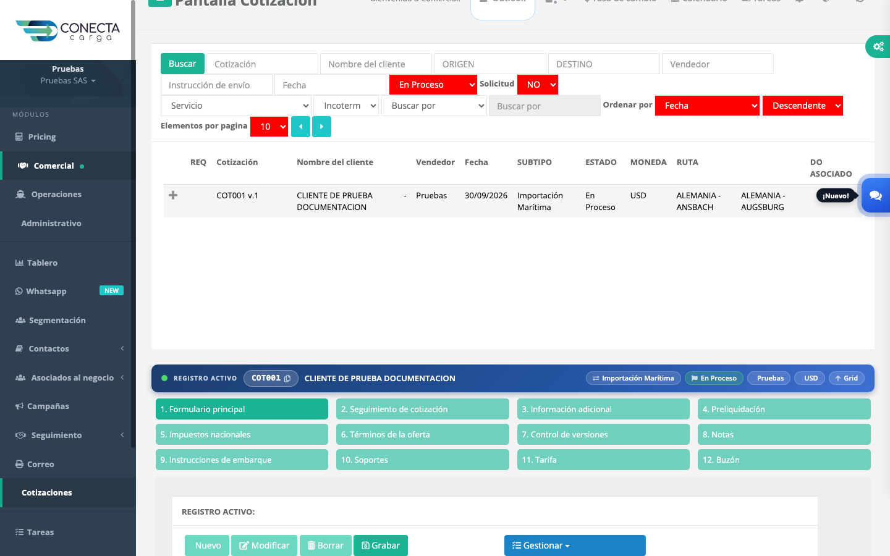Click the Modificar button
Screen dimensions: 890x556
(264, 545)
